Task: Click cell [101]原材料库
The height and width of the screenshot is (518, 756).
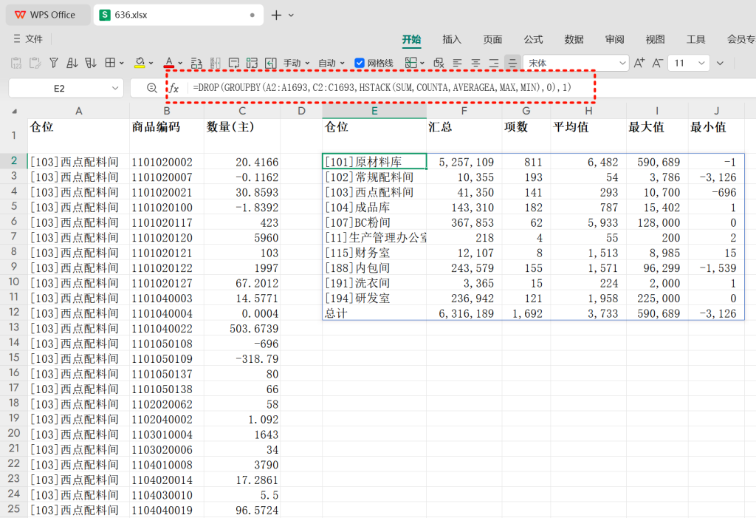Action: pyautogui.click(x=374, y=162)
